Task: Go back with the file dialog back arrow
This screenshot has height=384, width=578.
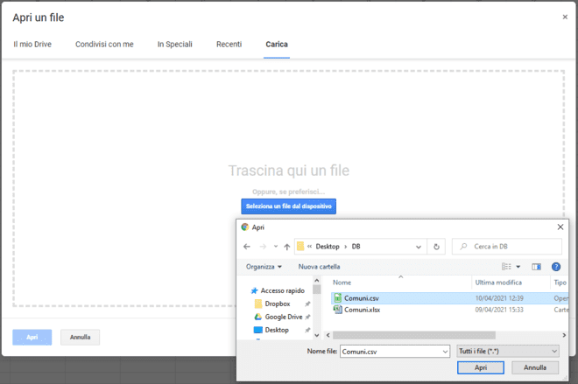Action: (248, 247)
